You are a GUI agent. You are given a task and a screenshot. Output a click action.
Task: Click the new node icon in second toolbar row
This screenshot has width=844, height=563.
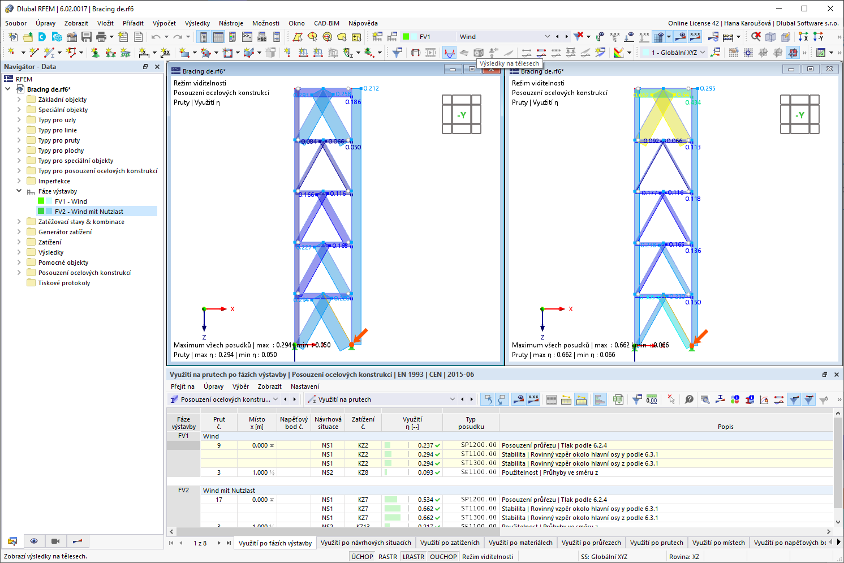[11, 53]
